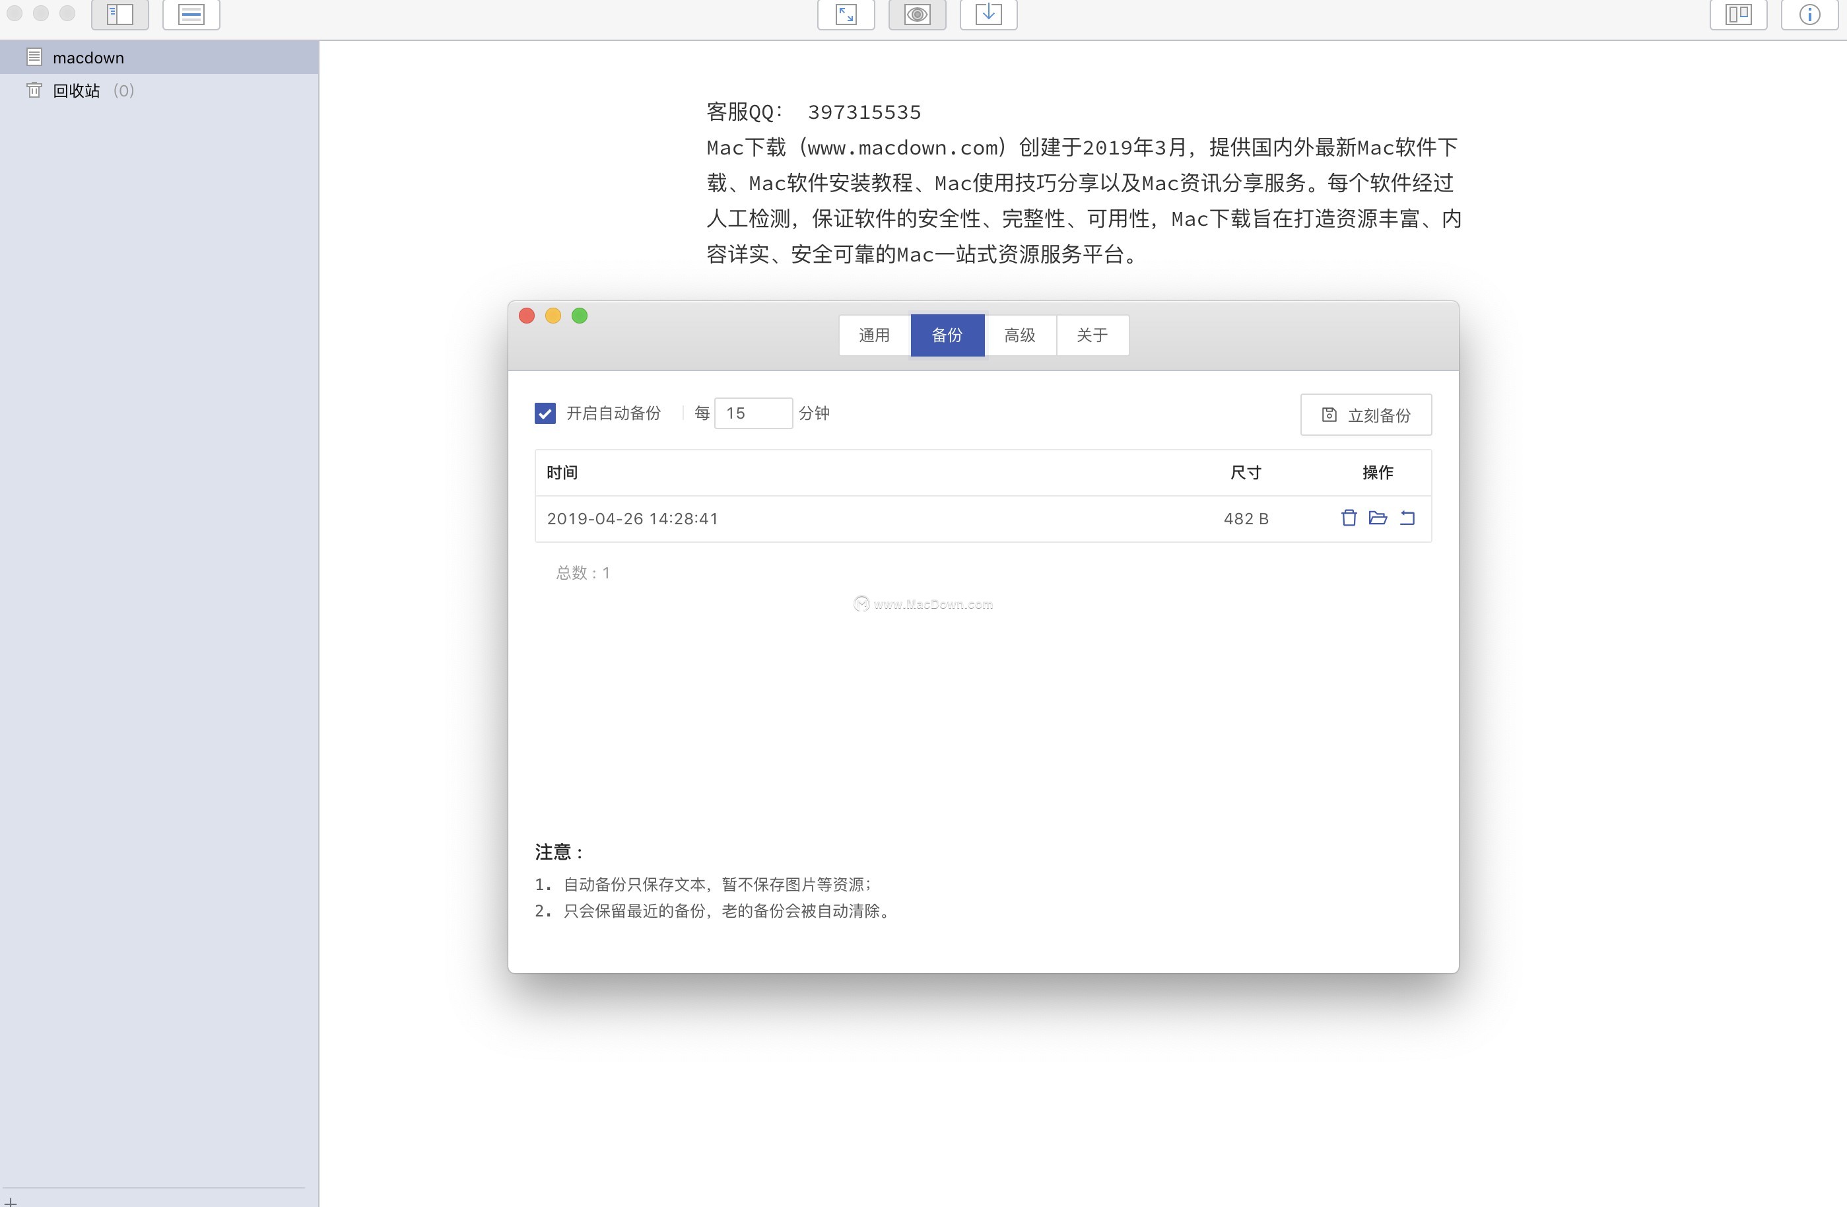Open the 回收站 trash item
This screenshot has width=1847, height=1207.
(77, 91)
